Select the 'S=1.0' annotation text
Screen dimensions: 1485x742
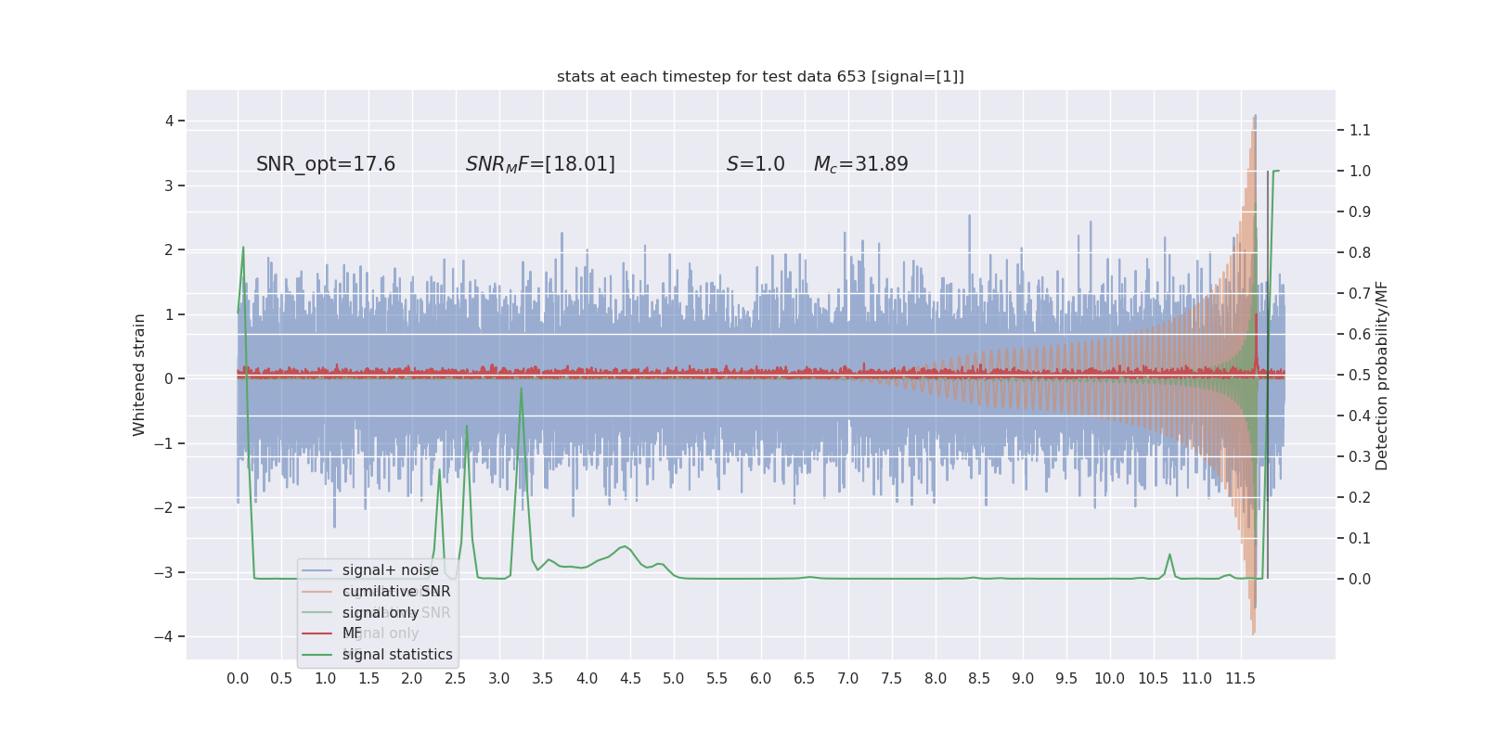(755, 164)
